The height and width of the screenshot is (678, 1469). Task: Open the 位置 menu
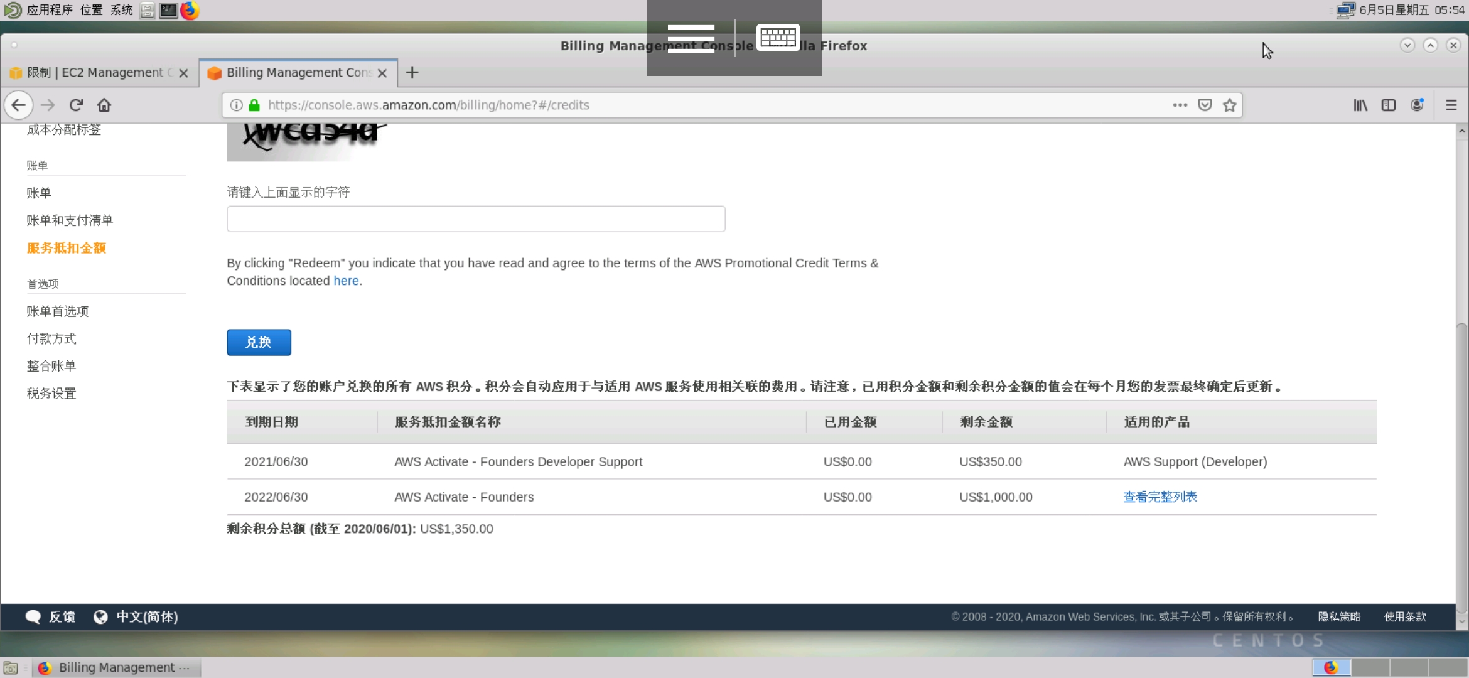[x=92, y=10]
